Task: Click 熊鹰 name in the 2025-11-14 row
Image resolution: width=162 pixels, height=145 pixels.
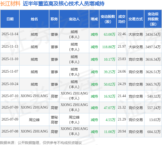Action: pos(34,34)
